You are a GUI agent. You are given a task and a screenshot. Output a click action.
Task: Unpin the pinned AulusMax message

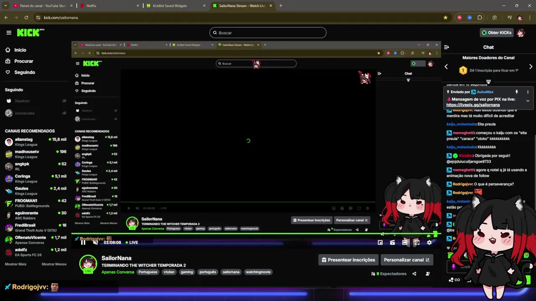pos(517,92)
